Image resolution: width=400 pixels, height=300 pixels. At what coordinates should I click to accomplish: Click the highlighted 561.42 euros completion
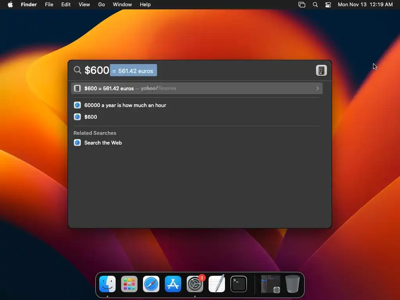coord(134,70)
